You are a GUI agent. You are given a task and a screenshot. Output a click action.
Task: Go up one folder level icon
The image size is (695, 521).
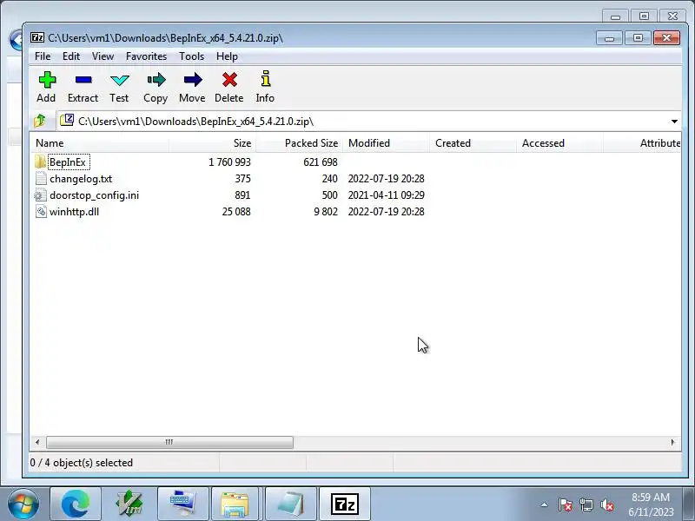point(40,121)
